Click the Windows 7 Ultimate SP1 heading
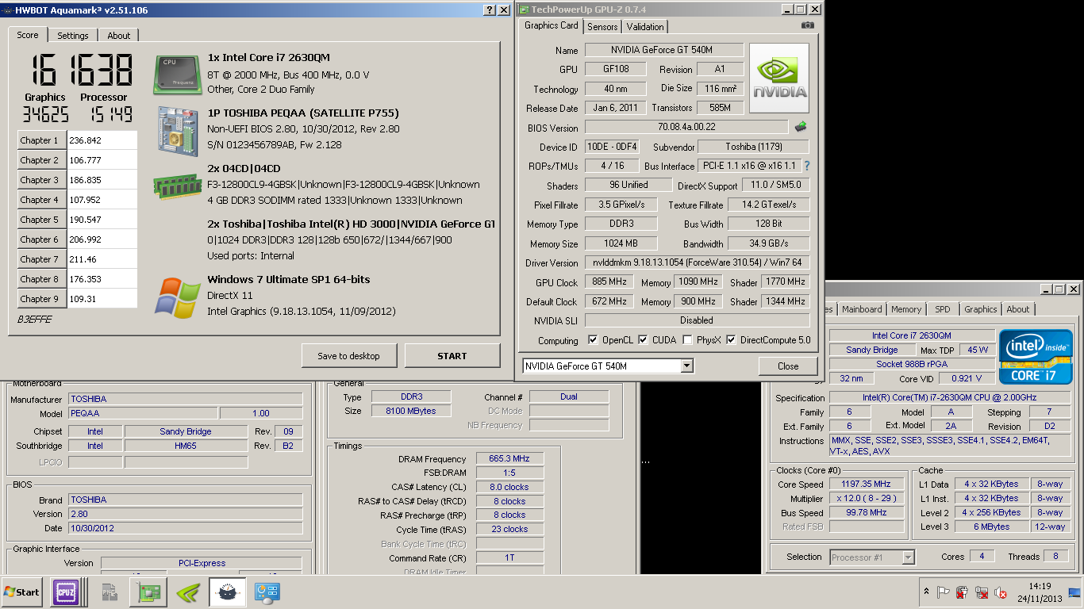The image size is (1084, 609). 289,279
